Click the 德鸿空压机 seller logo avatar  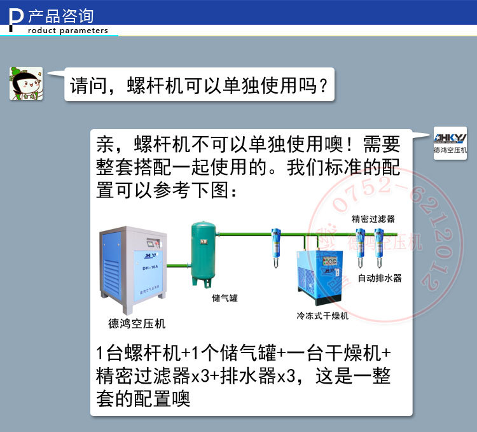point(450,143)
